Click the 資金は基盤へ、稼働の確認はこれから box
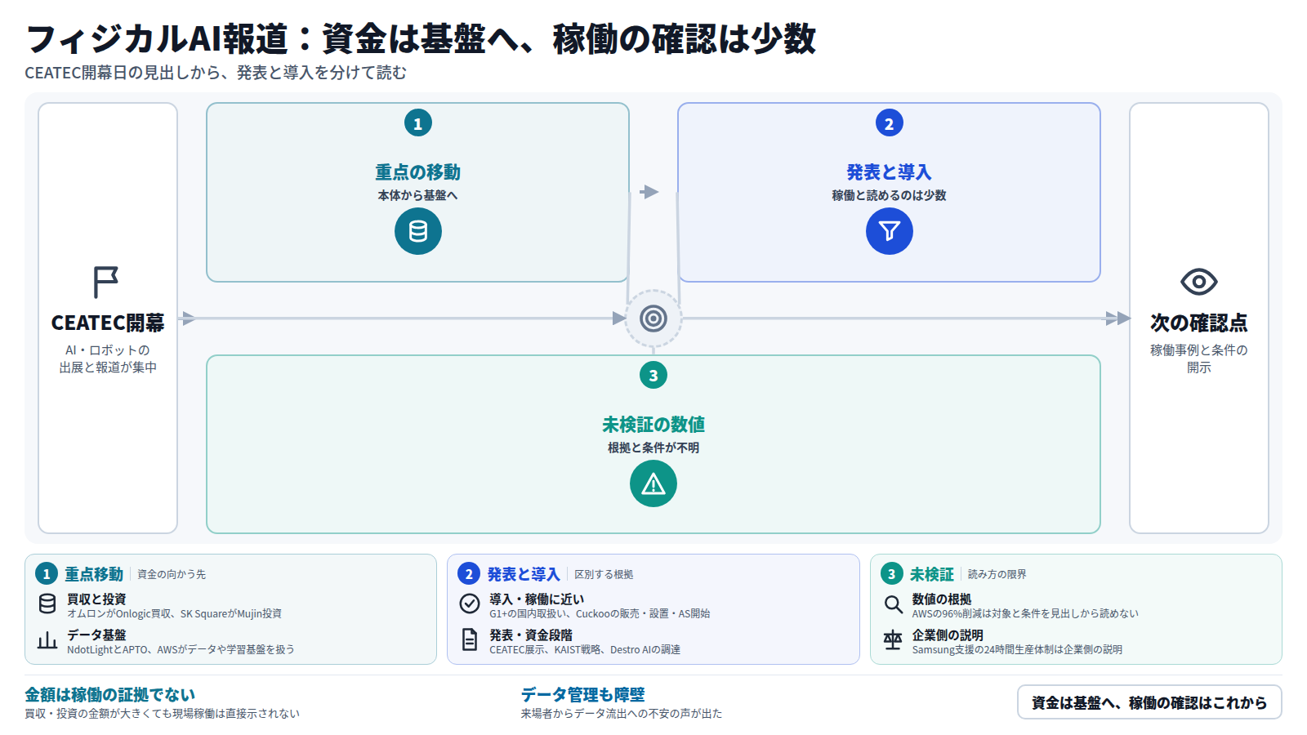1307x735 pixels. [x=1149, y=702]
